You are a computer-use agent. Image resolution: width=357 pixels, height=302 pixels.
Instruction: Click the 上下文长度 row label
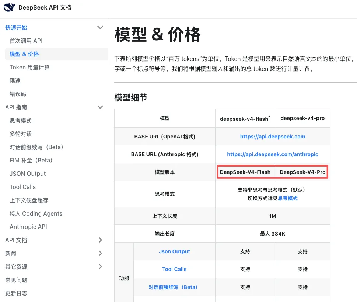click(165, 216)
